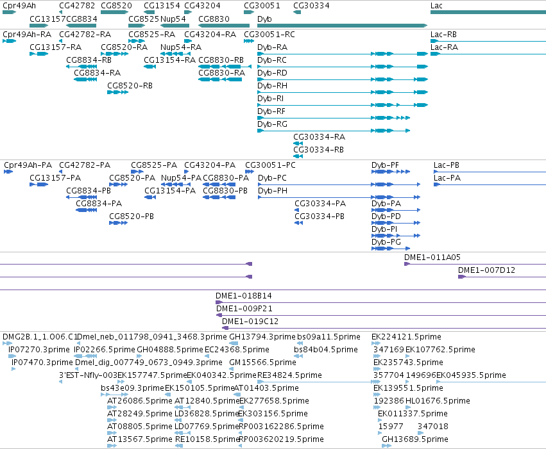The width and height of the screenshot is (546, 449).
Task: Click the Dyb-RI transcript label
Action: tap(270, 99)
